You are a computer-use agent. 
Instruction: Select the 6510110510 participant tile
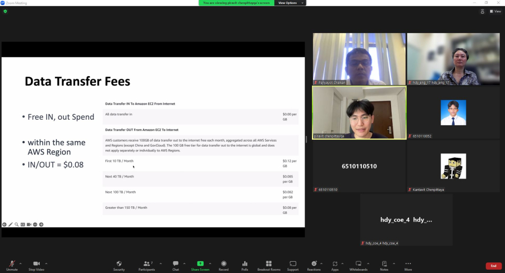click(359, 166)
